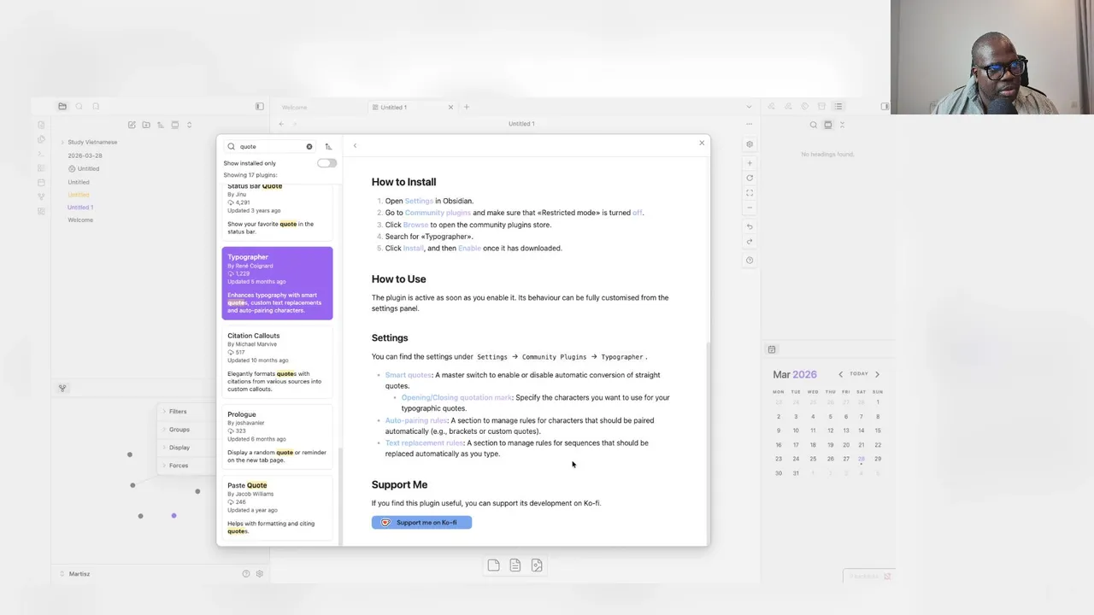Toggle auto-reveal current file icon
Image resolution: width=1094 pixels, height=615 pixels.
[x=174, y=125]
